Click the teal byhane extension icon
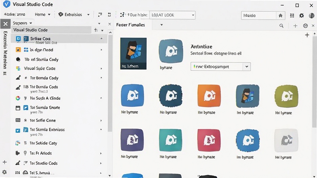The height and width of the screenshot is (178, 317). 171,51
